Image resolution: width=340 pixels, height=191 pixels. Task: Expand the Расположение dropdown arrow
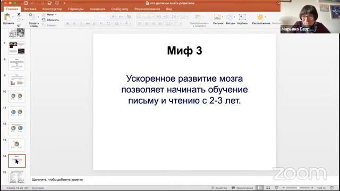[x=265, y=17]
